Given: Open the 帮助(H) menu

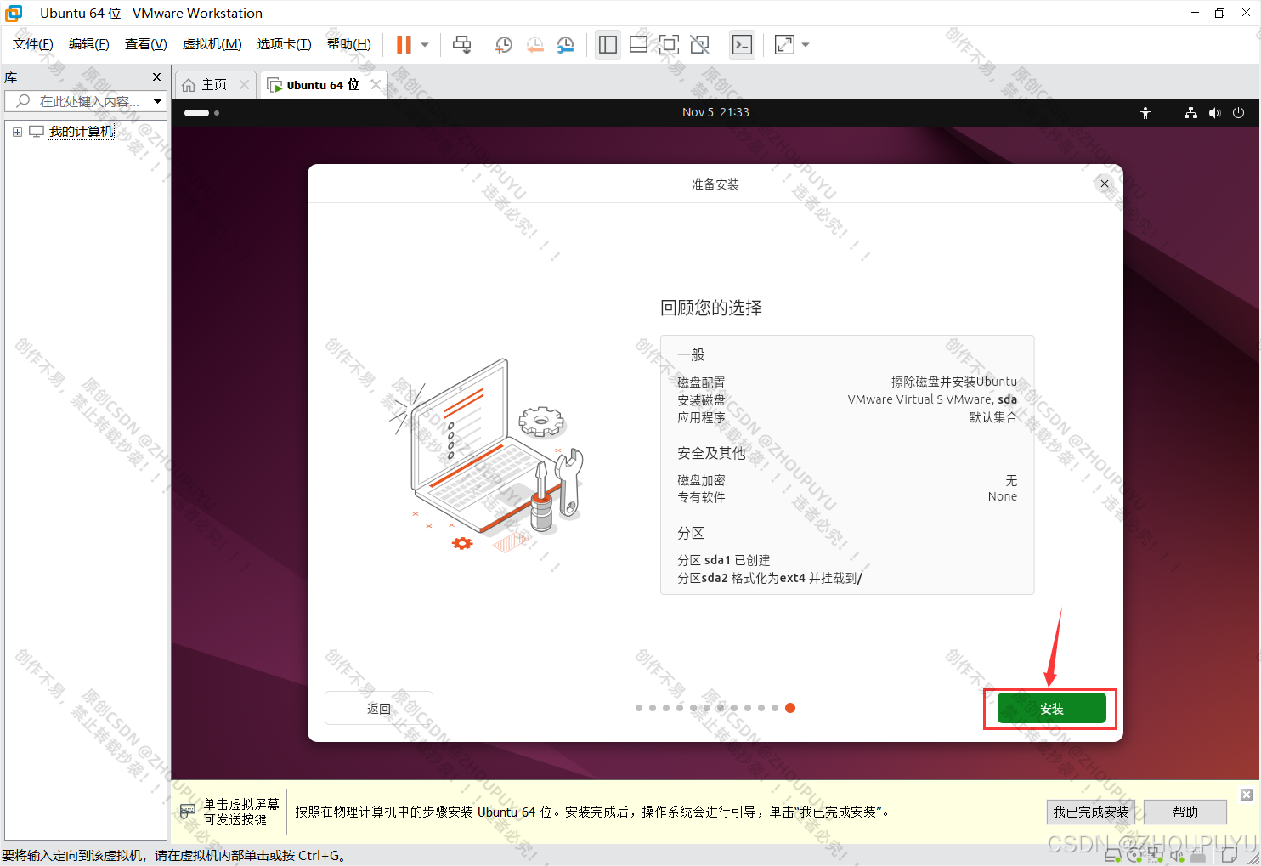Looking at the screenshot, I should 348,44.
